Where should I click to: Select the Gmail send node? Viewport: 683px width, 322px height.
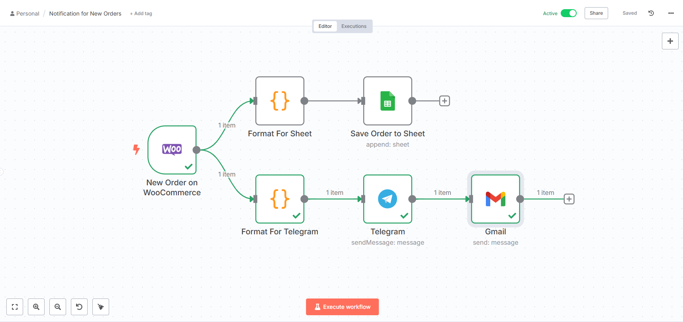point(495,199)
